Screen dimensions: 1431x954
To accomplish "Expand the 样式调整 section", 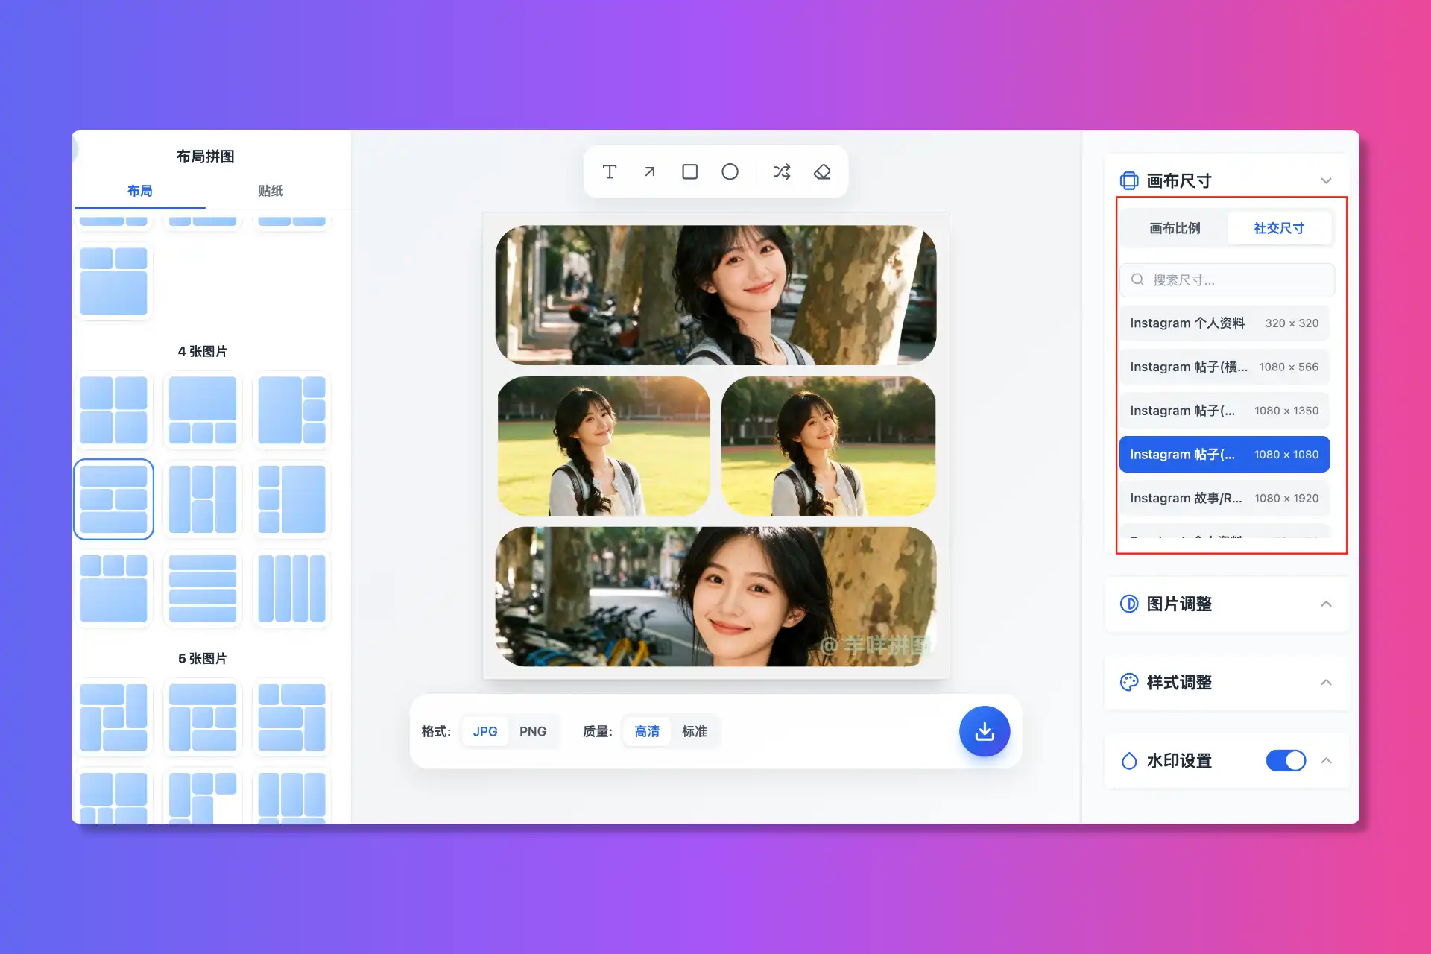I will pos(1326,682).
